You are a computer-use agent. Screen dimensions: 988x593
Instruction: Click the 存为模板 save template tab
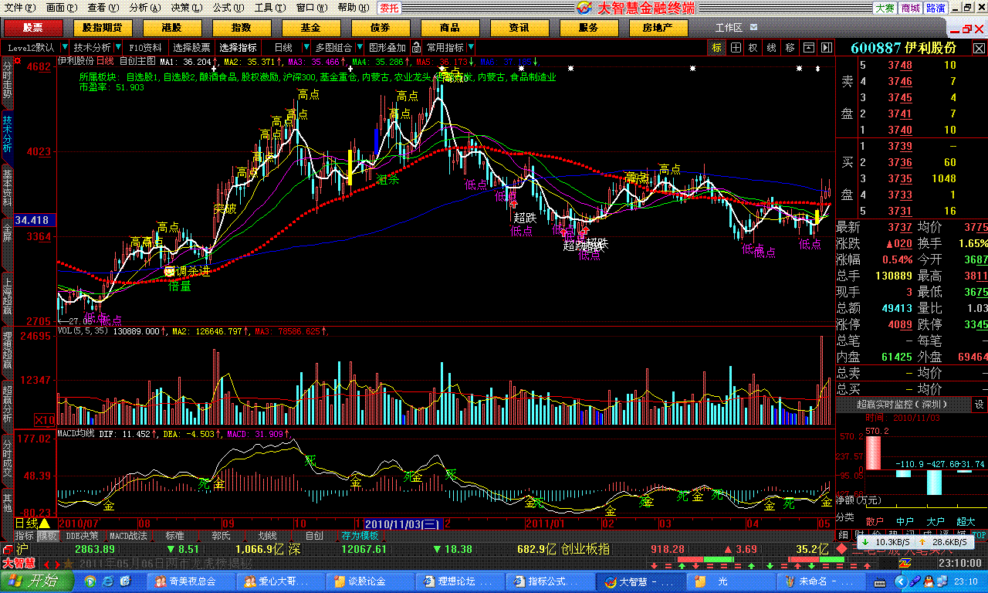point(360,535)
